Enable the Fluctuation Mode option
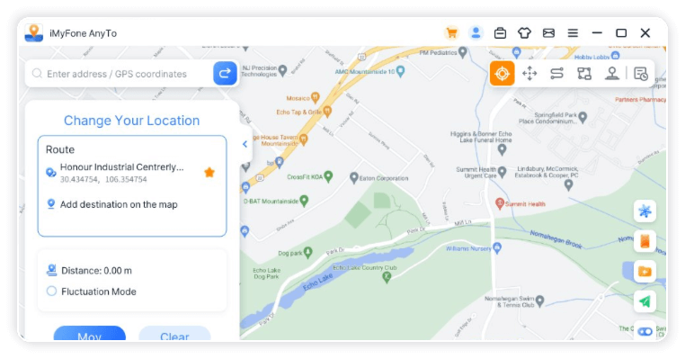This screenshot has height=359, width=685. [x=51, y=292]
